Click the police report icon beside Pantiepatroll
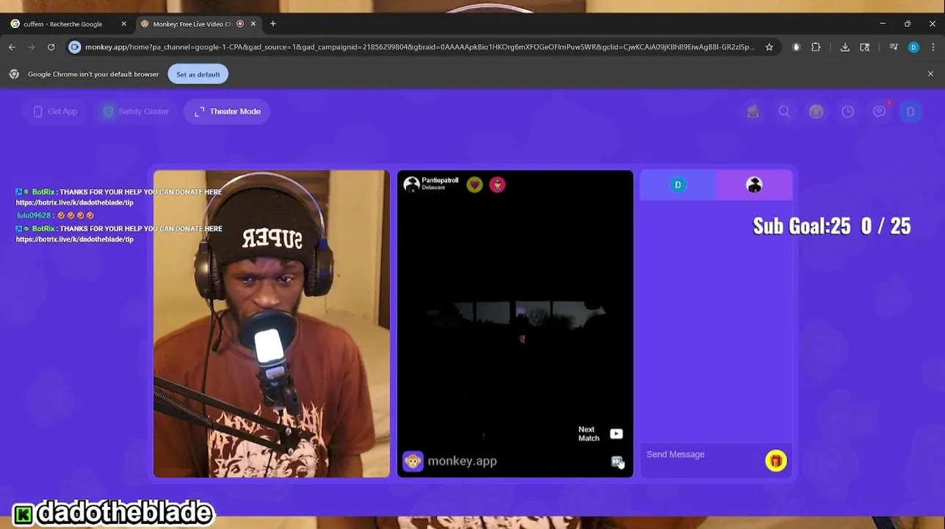 pos(497,184)
